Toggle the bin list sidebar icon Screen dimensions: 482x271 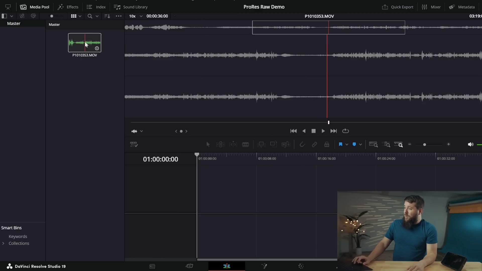point(4,16)
